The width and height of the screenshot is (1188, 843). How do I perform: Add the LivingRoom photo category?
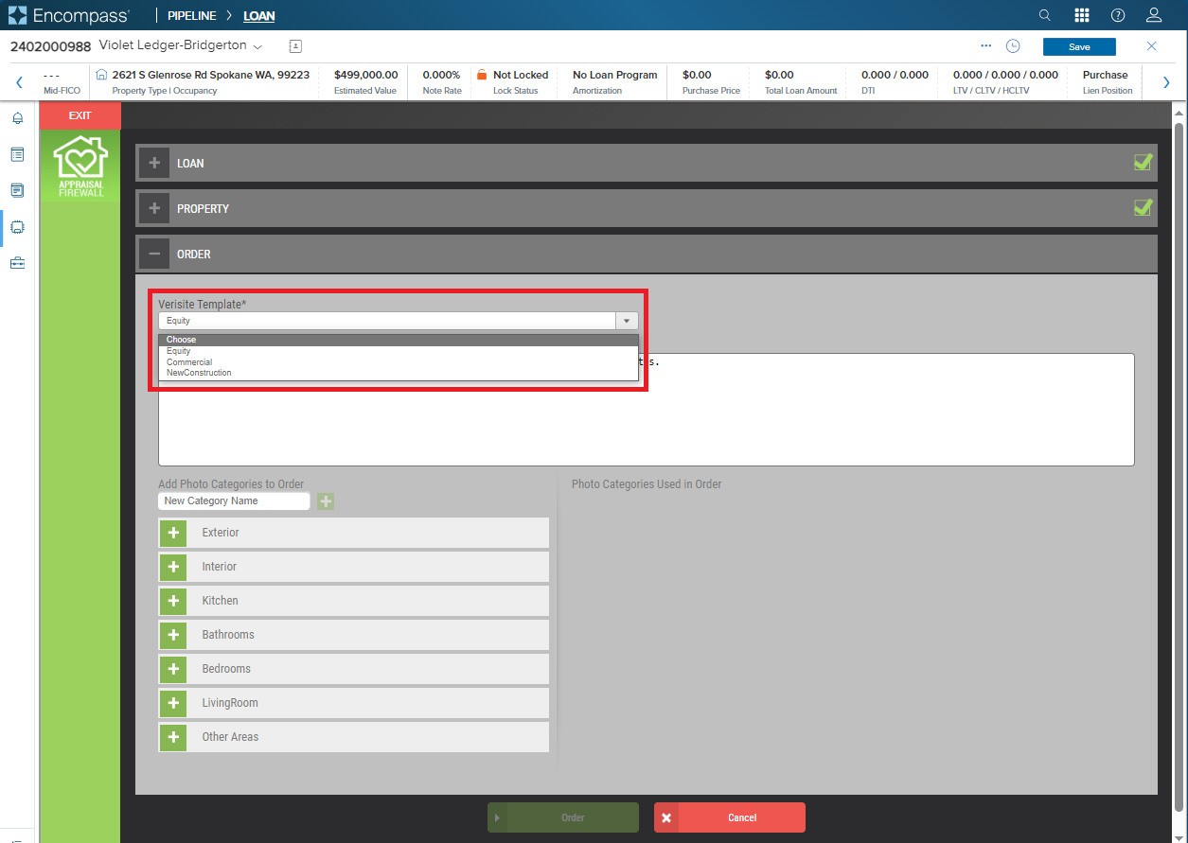tap(173, 703)
